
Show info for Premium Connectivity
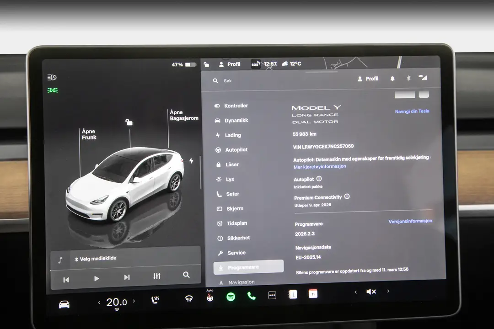(x=347, y=196)
